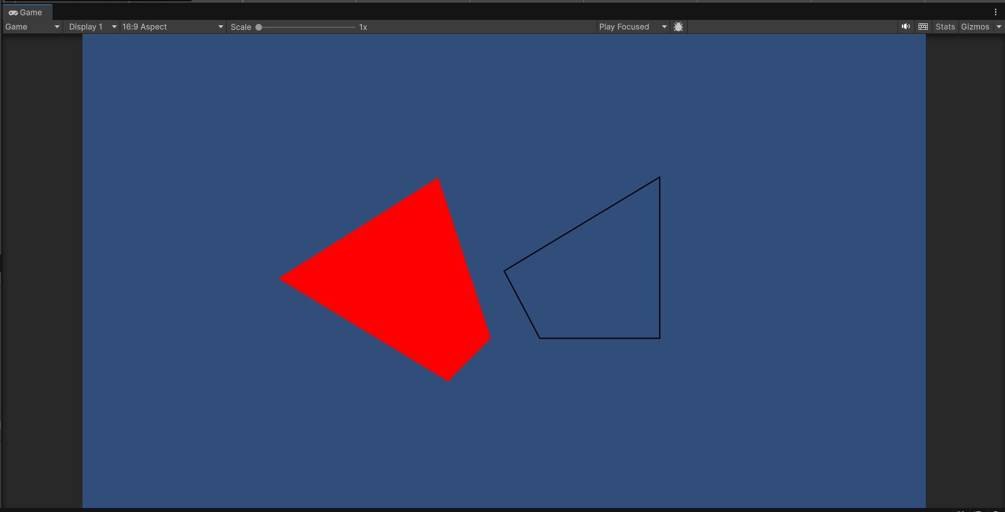Open the 16:9 Aspect dropdown
This screenshot has height=512, width=1005.
[x=173, y=27]
